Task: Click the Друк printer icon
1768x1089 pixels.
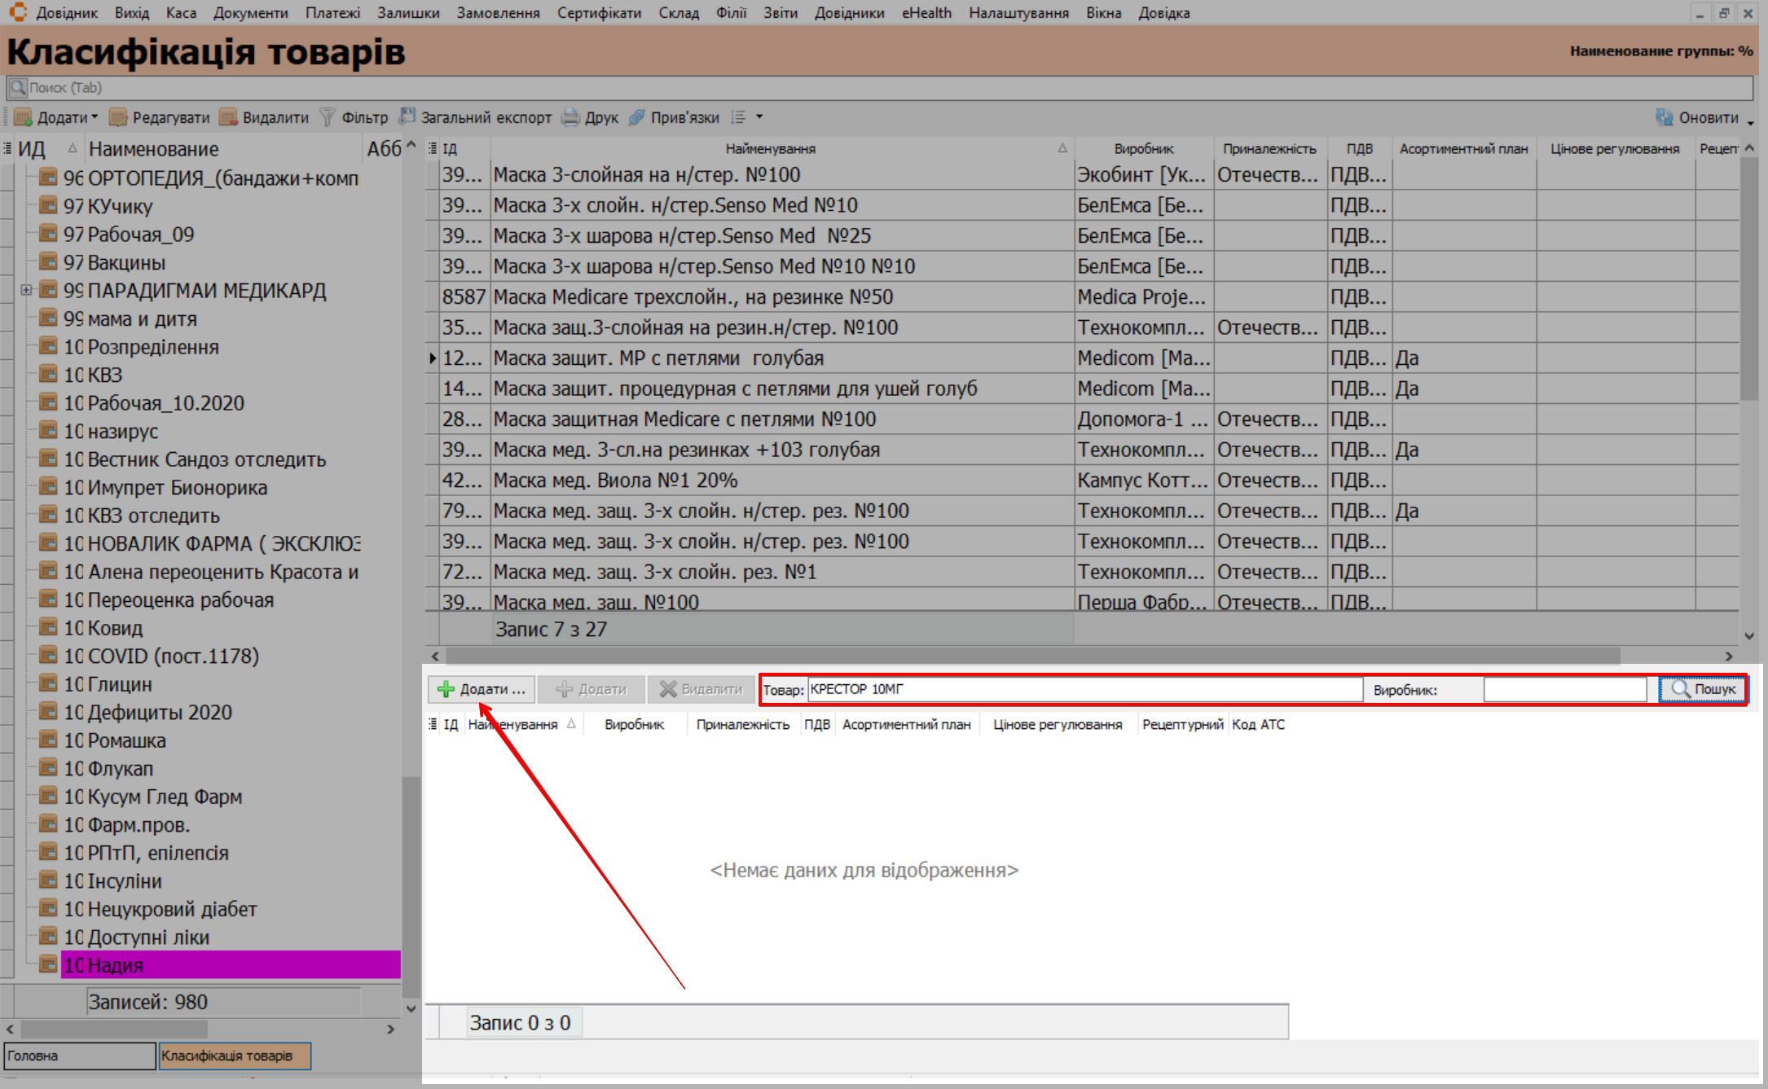Action: tap(571, 118)
